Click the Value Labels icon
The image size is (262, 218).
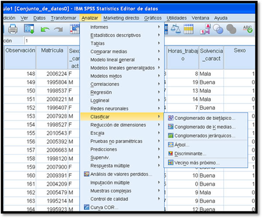(x=206, y=29)
